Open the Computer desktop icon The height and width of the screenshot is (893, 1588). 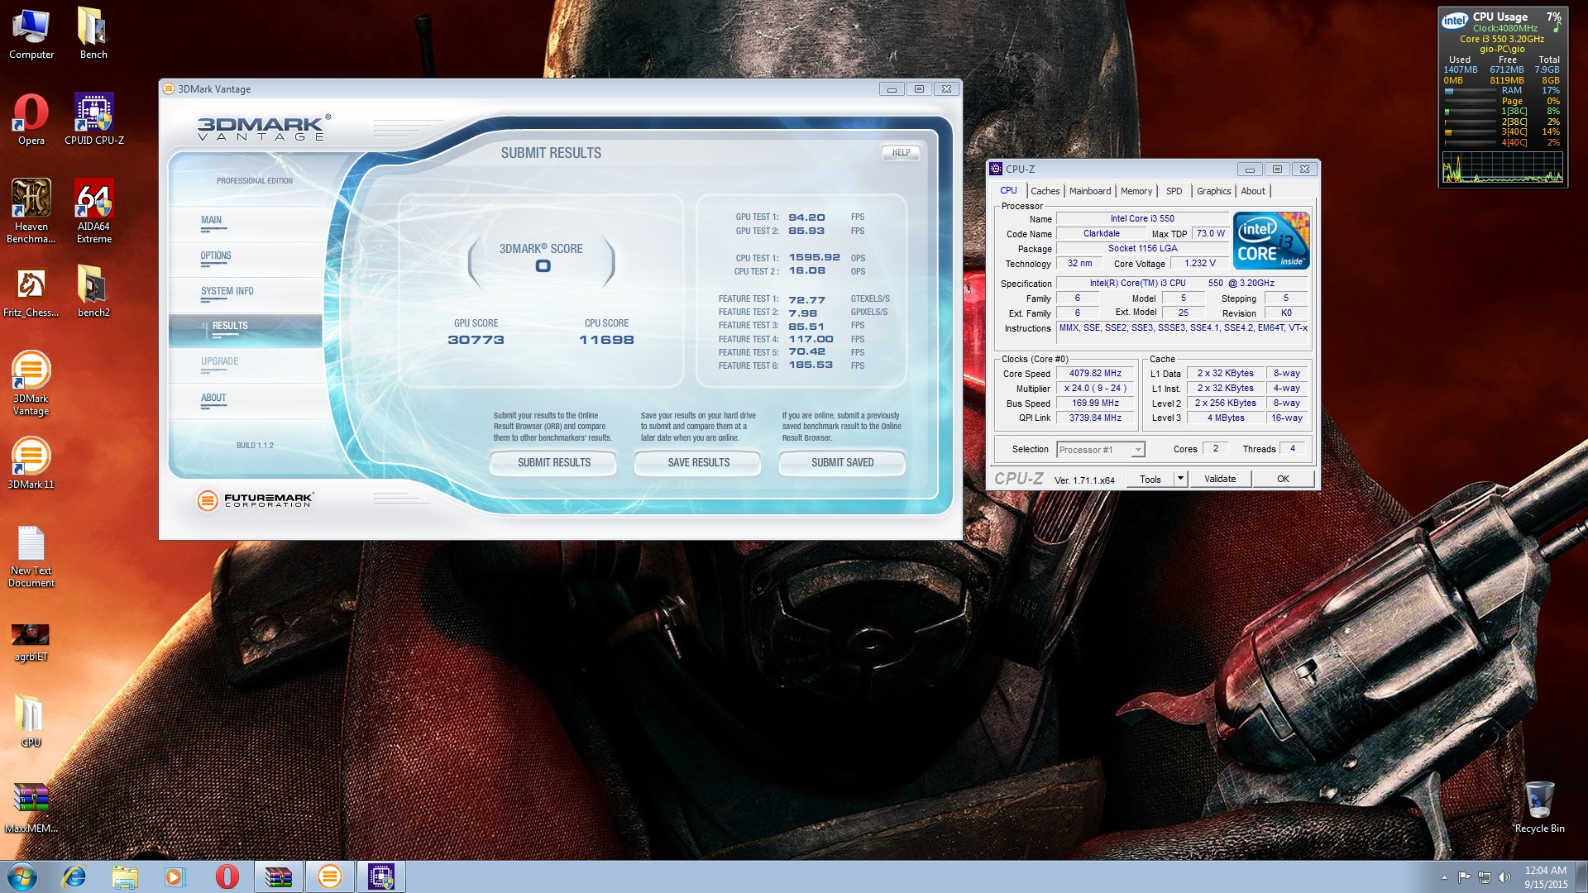pos(31,35)
